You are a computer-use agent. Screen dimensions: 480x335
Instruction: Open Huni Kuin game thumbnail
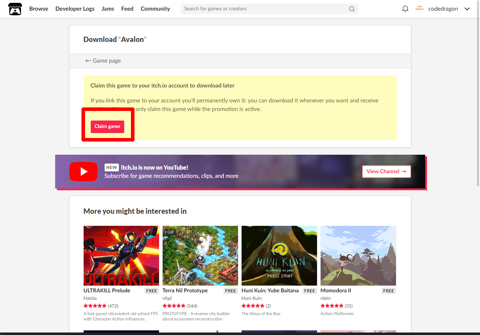[279, 256]
